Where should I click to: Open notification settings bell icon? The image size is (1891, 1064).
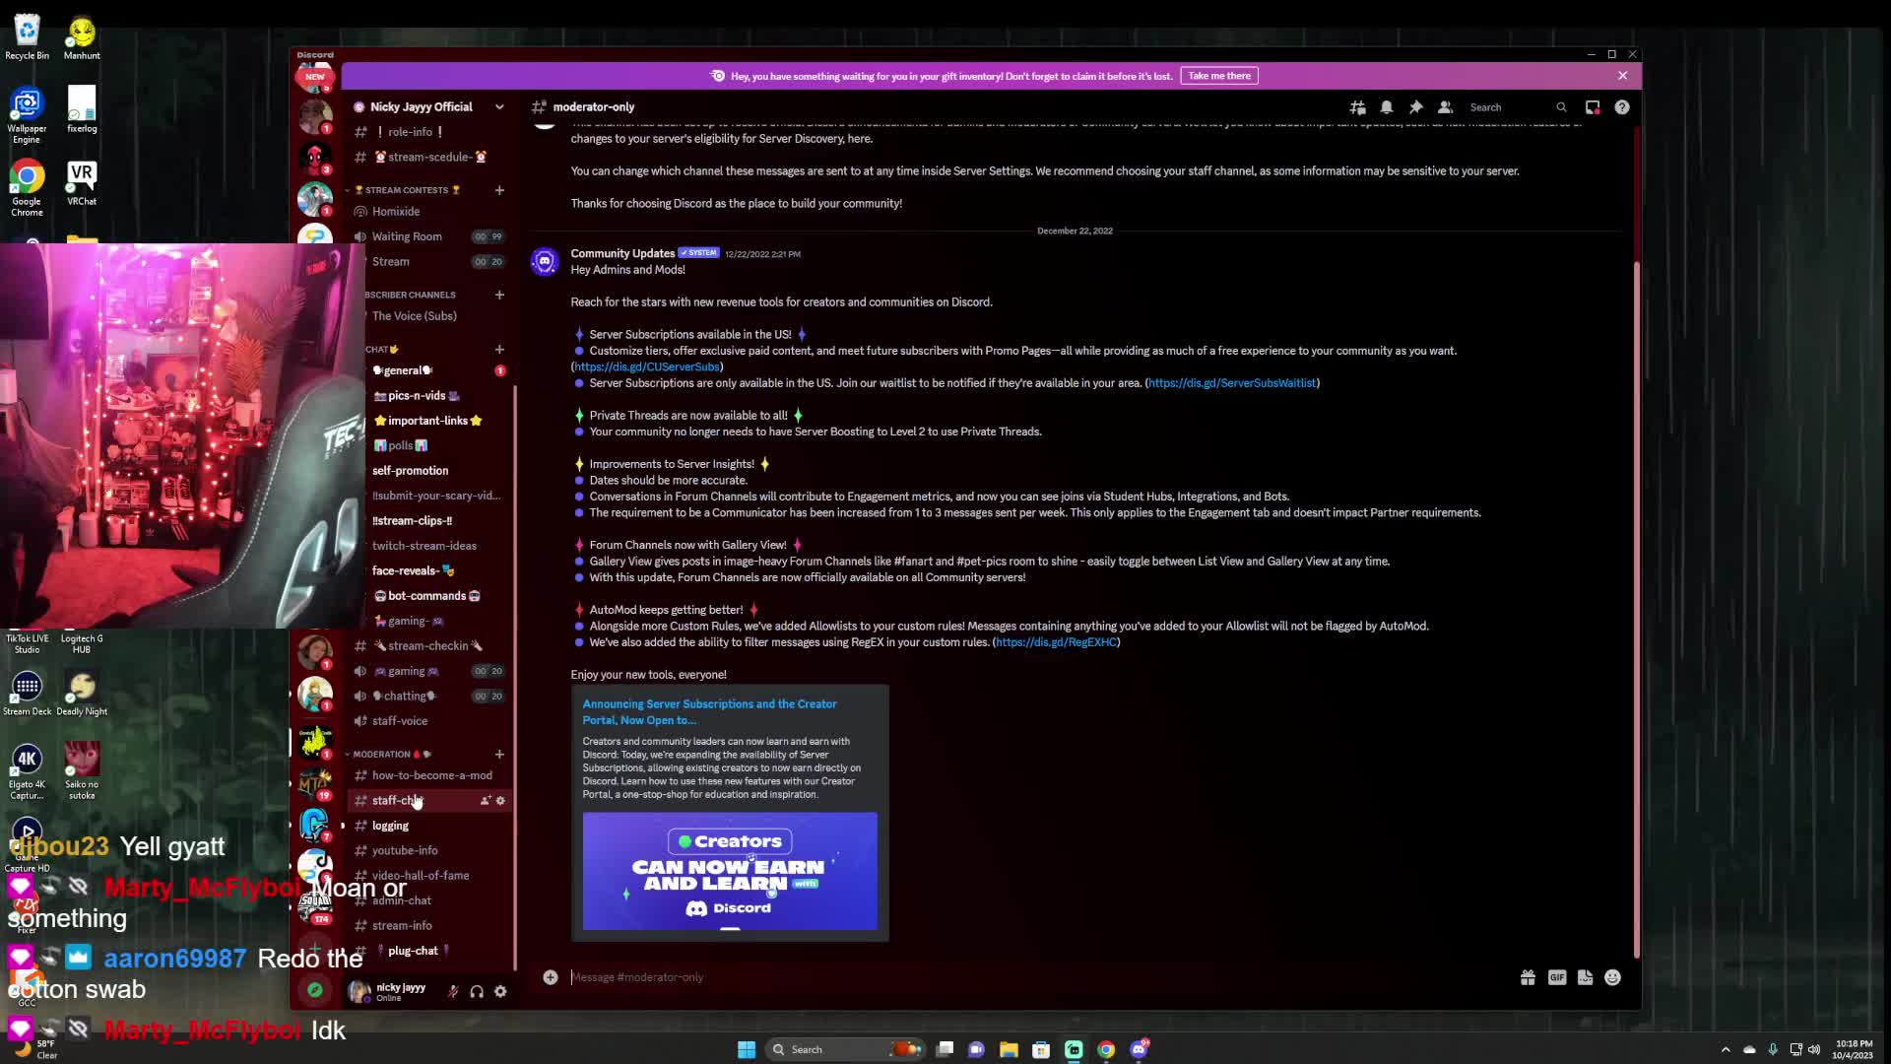[1386, 107]
